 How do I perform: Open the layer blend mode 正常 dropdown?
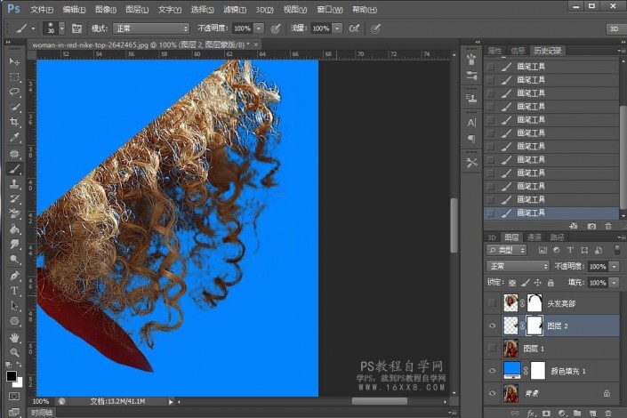click(519, 266)
